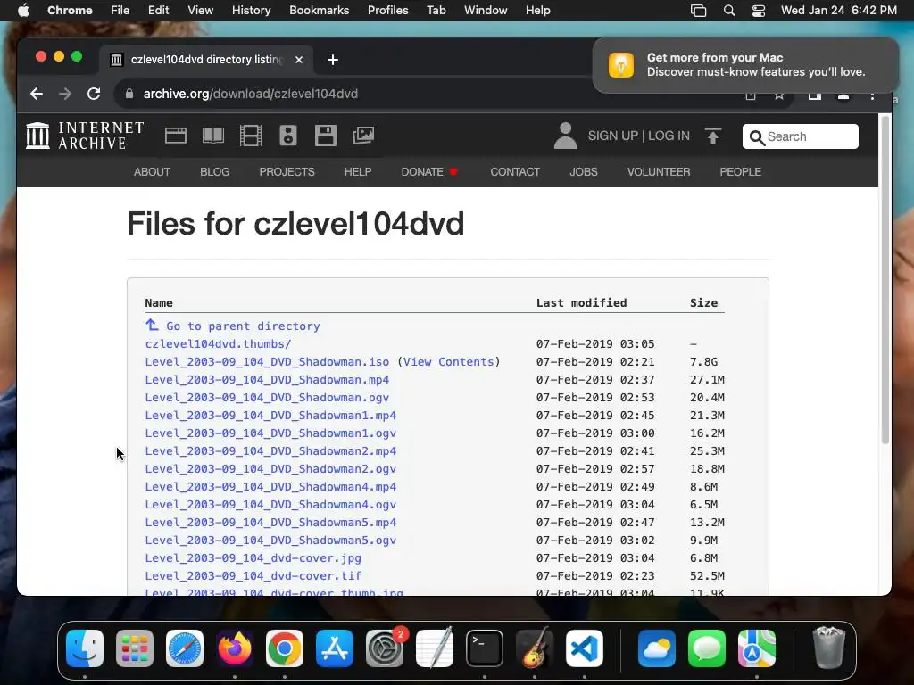Open the BLOG link

click(x=214, y=172)
